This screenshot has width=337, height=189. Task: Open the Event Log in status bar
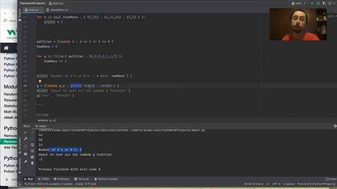331,179
